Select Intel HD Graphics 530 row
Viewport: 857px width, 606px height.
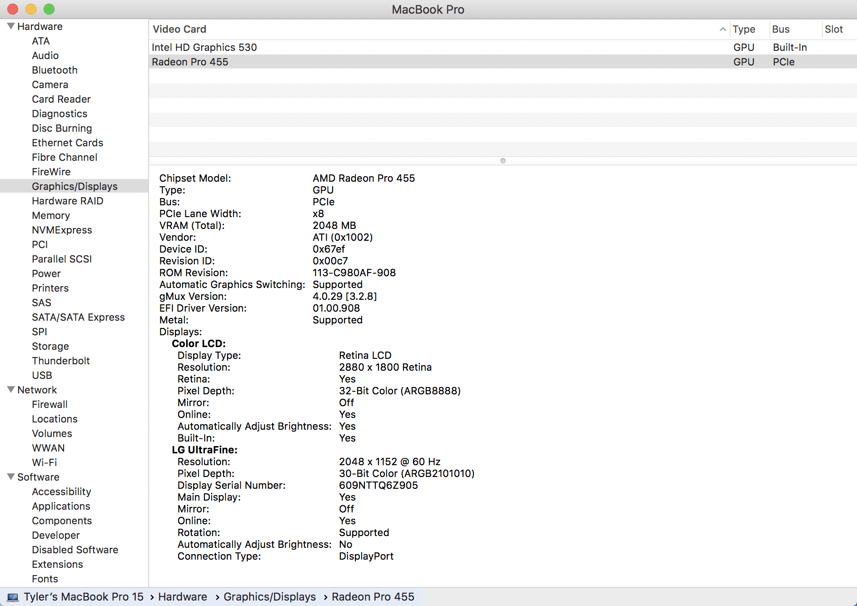[x=503, y=47]
